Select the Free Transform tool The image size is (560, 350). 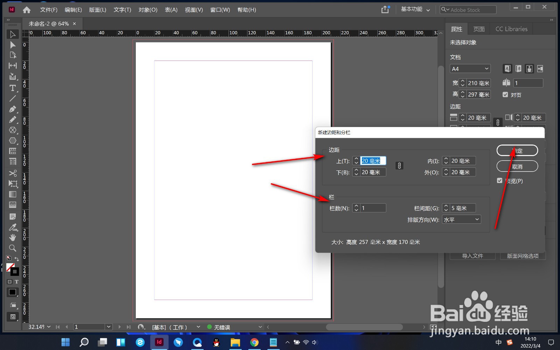click(13, 183)
